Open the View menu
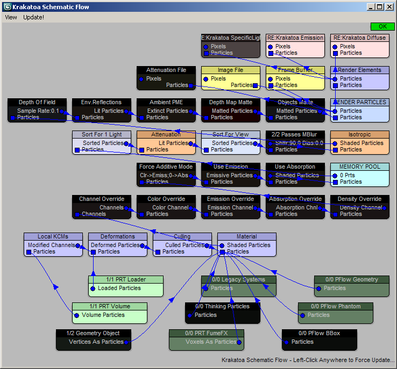Viewport: 397px width, 369px height. point(11,17)
